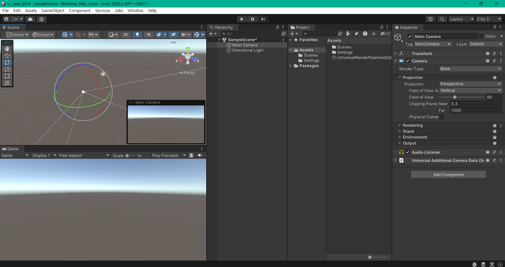Screen dimensions: 505x267
Task: Open the GameObject menu
Action: [53, 11]
